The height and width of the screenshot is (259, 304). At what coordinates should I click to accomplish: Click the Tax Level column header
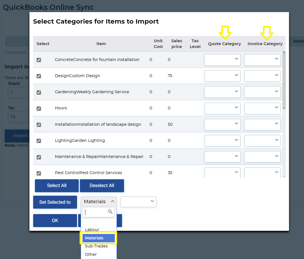coord(195,44)
